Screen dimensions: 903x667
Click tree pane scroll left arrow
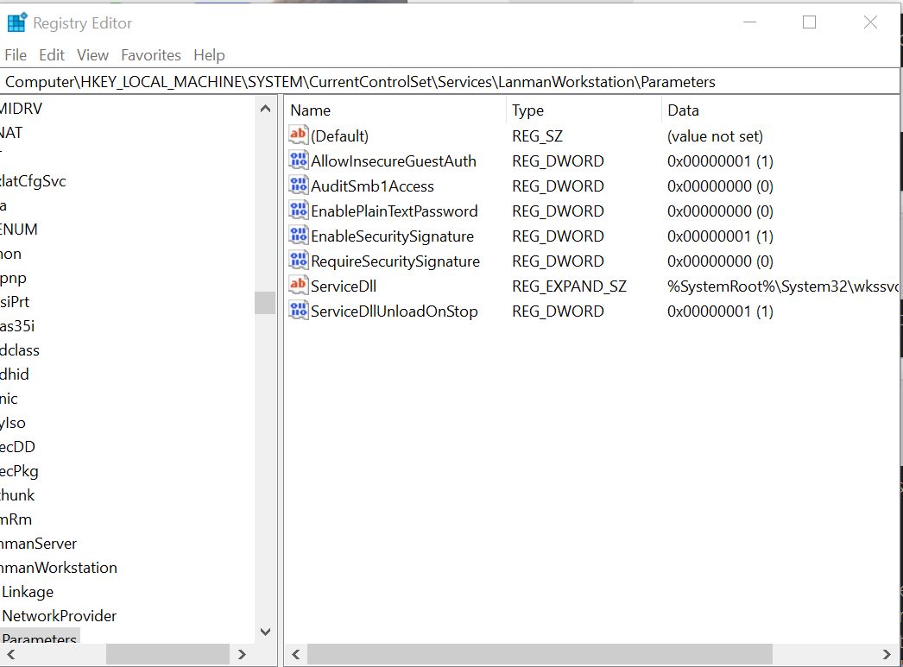(x=11, y=654)
